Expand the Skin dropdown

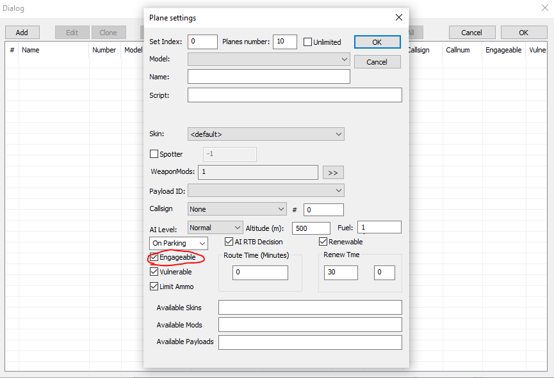[266, 134]
